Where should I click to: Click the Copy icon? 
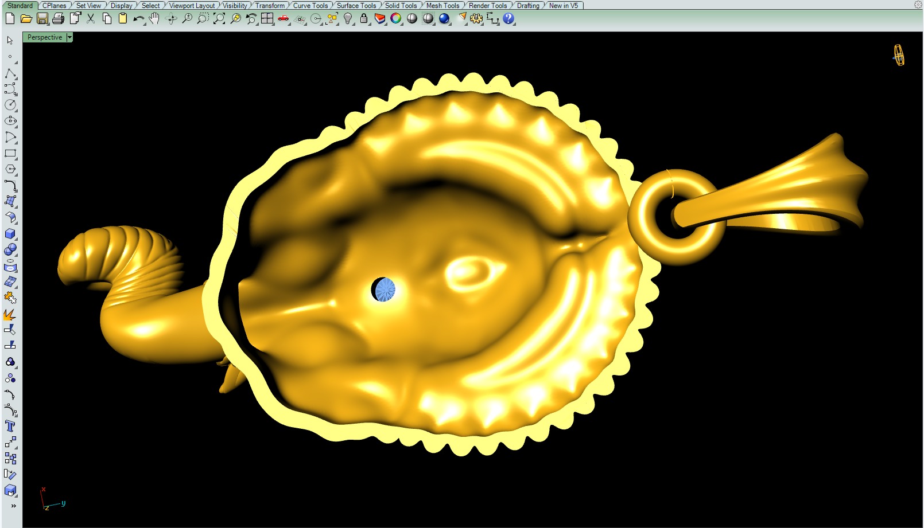pos(107,18)
